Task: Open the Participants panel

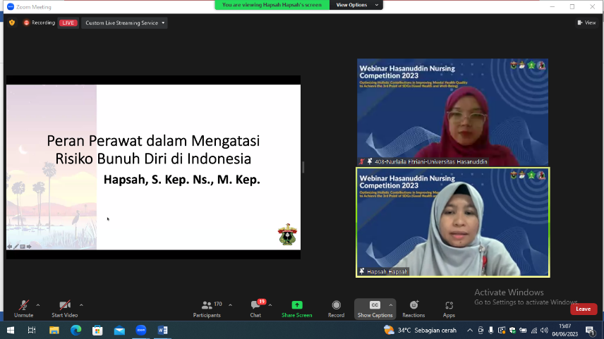Action: [207, 308]
